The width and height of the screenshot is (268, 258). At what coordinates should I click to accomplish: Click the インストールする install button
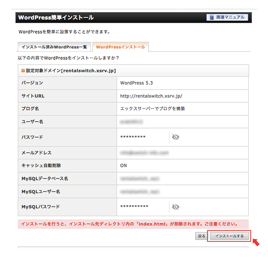[229, 236]
